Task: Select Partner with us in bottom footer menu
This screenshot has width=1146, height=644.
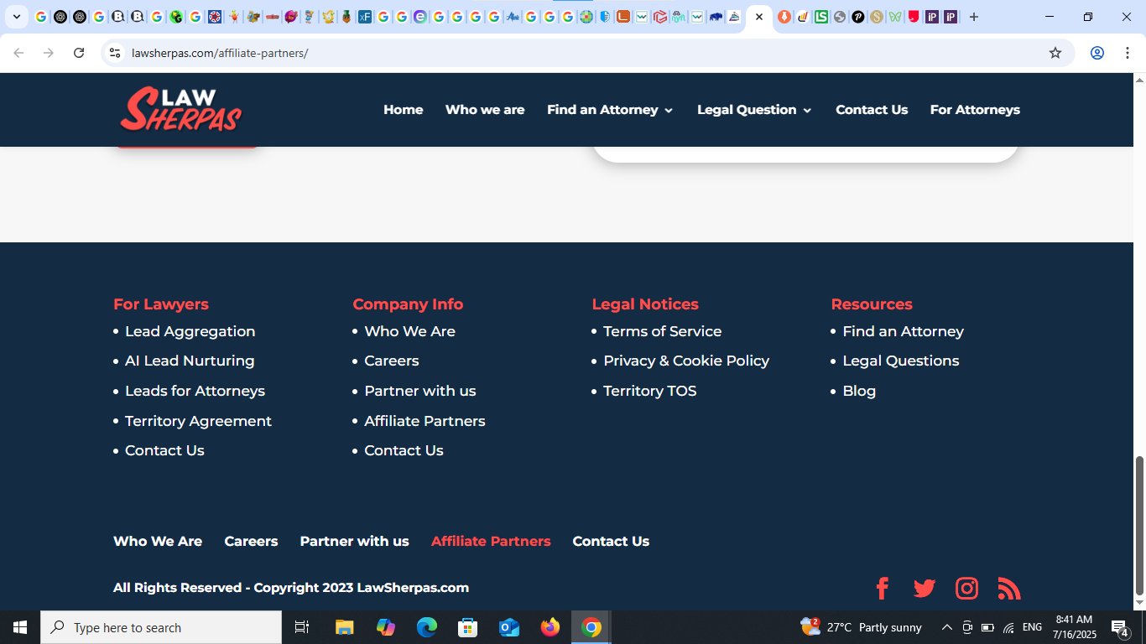Action: click(x=354, y=541)
